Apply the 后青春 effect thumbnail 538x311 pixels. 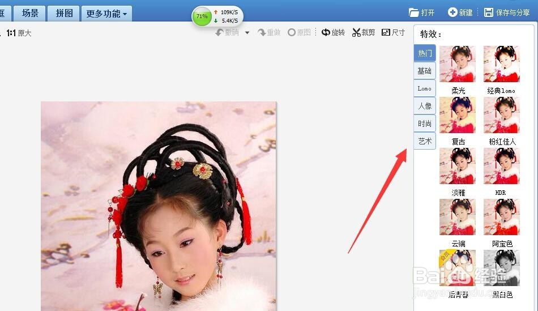point(458,268)
